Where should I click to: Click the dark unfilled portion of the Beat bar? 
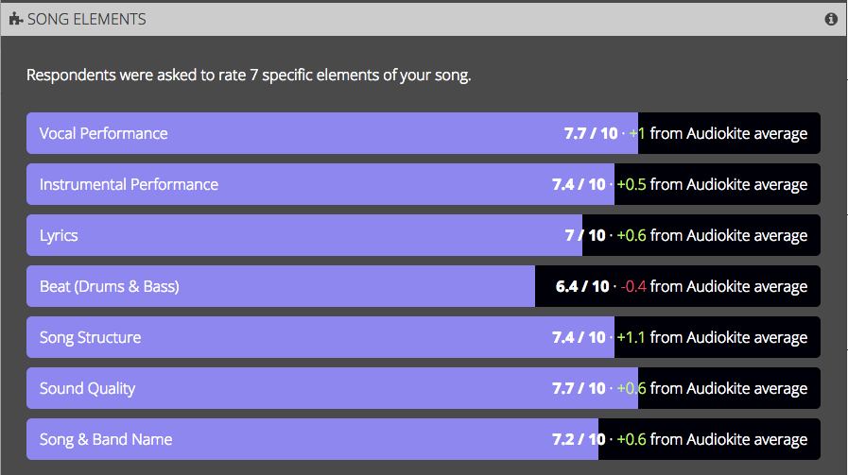tap(678, 286)
